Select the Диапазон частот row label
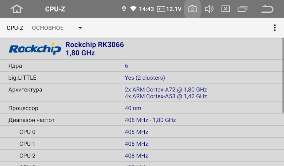Viewport: 284px width, 166px height. pyautogui.click(x=31, y=120)
